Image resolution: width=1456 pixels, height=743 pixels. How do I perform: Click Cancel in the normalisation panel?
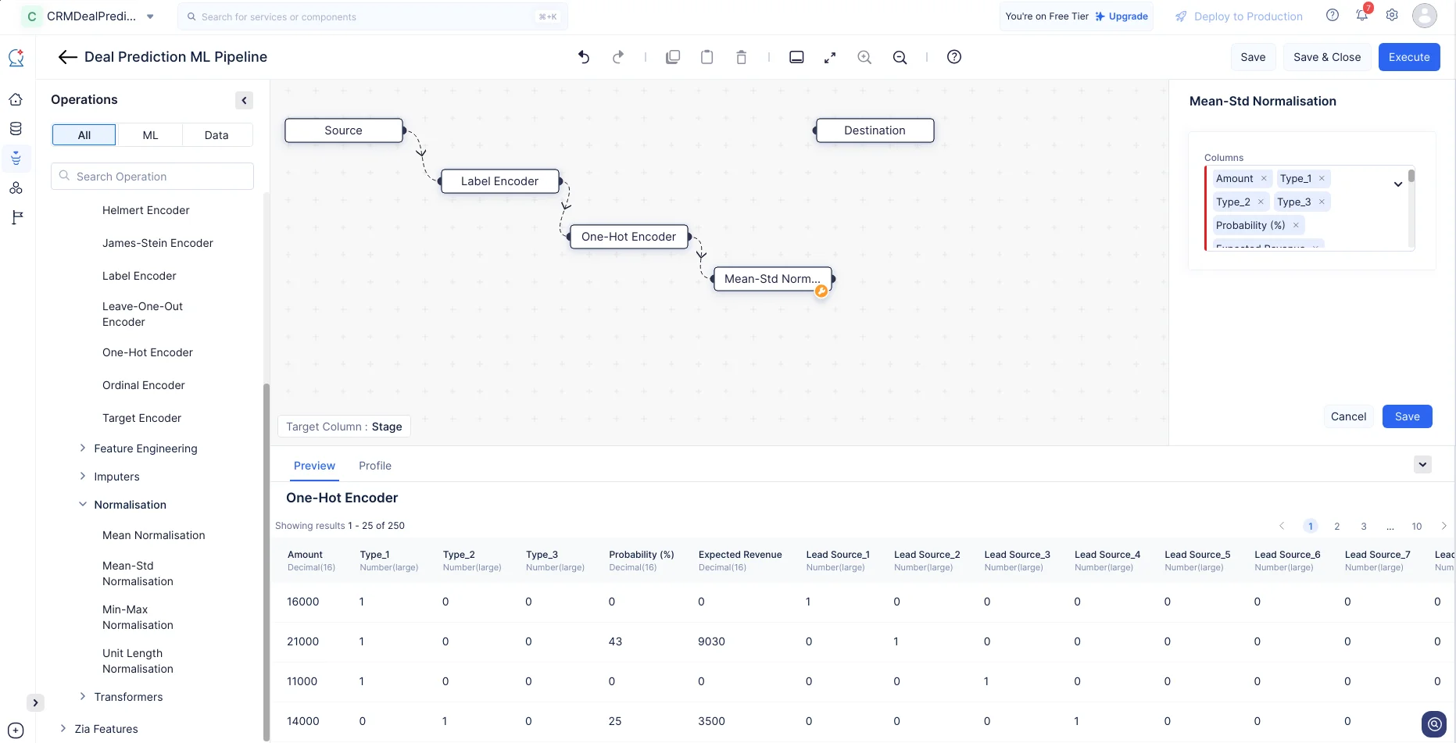(x=1349, y=416)
